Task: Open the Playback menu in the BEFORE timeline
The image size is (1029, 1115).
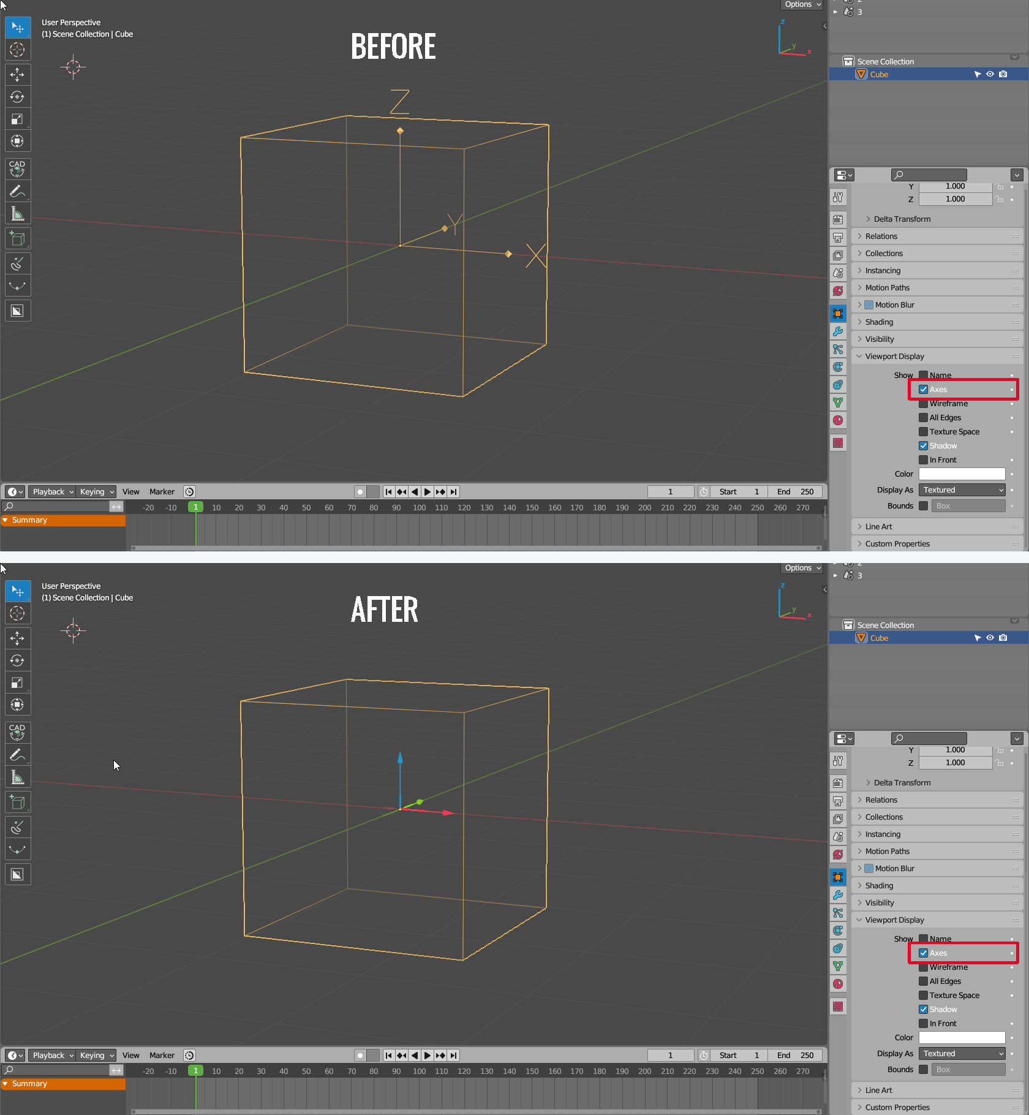Action: coord(53,492)
